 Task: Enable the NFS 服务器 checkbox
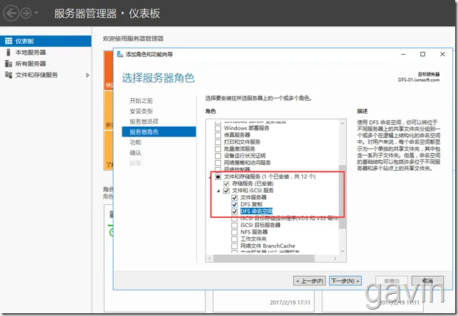[234, 232]
